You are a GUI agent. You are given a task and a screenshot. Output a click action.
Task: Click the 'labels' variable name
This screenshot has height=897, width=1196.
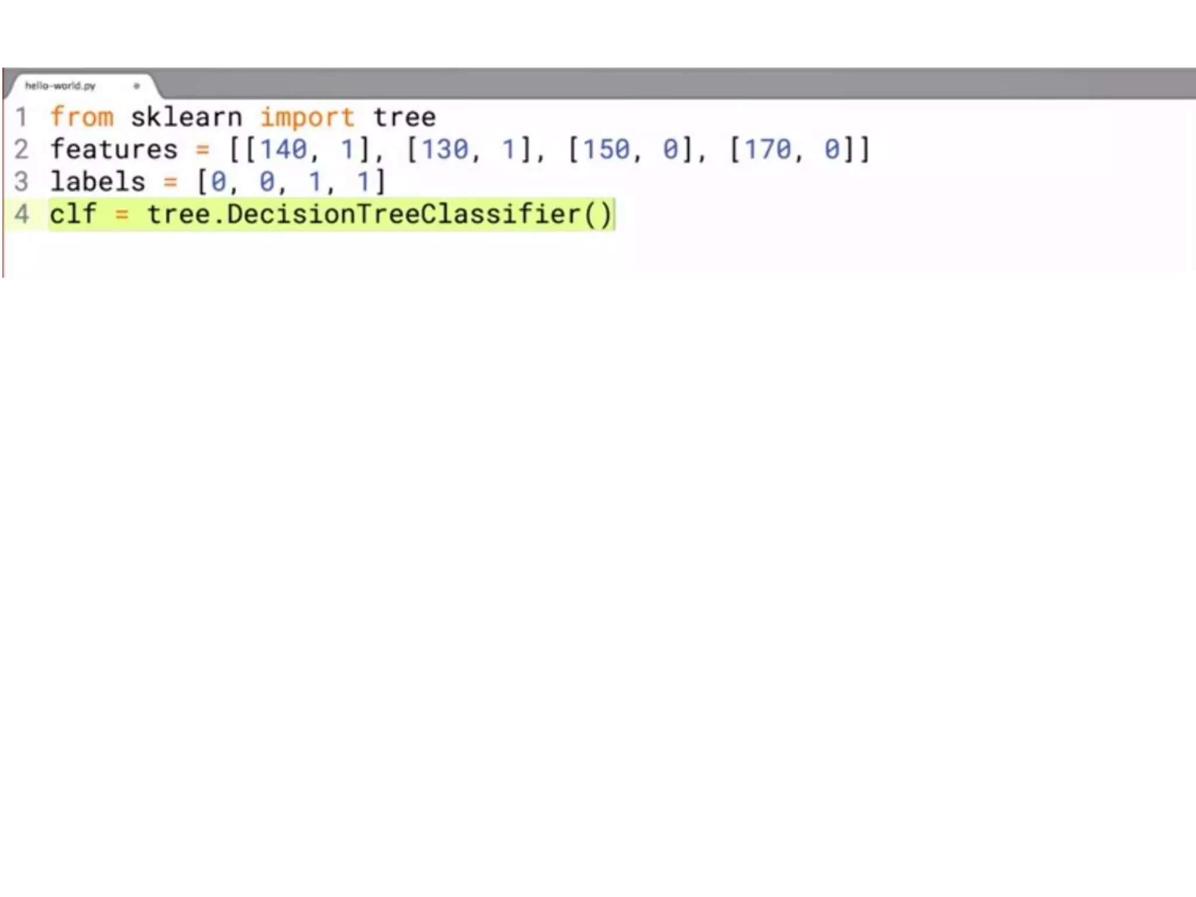pos(98,181)
